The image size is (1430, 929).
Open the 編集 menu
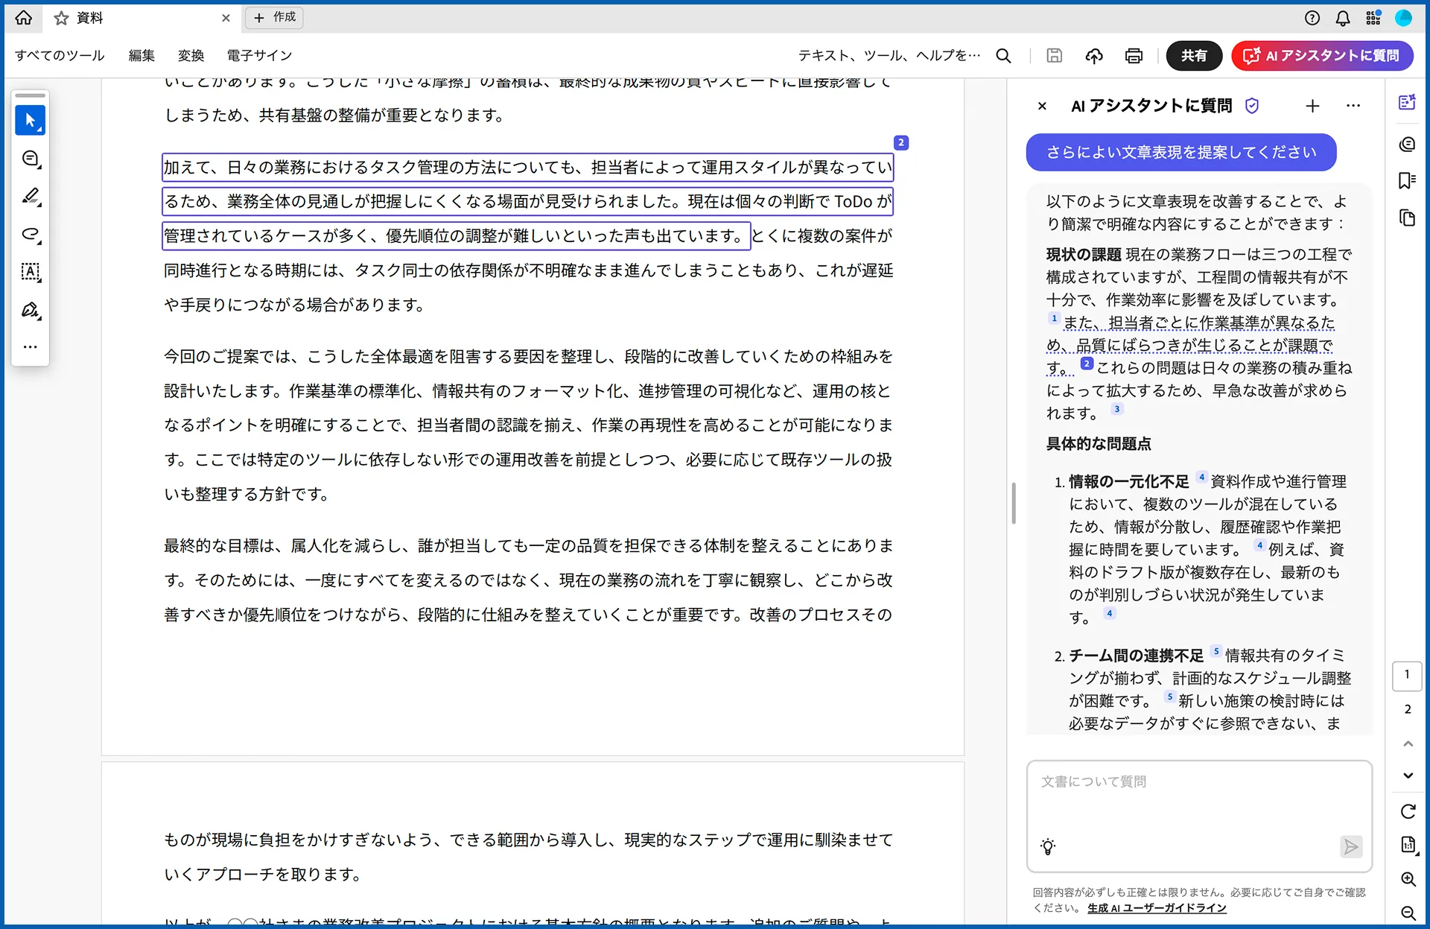pyautogui.click(x=142, y=56)
